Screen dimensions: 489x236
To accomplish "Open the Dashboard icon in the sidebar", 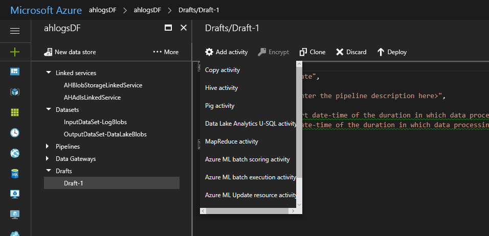I will coord(15,72).
